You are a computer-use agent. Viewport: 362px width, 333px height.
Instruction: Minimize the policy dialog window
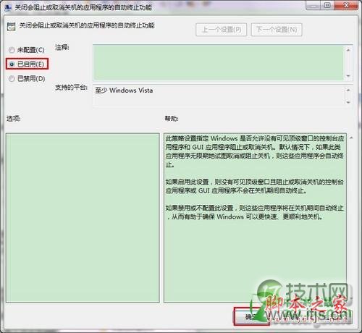click(313, 5)
